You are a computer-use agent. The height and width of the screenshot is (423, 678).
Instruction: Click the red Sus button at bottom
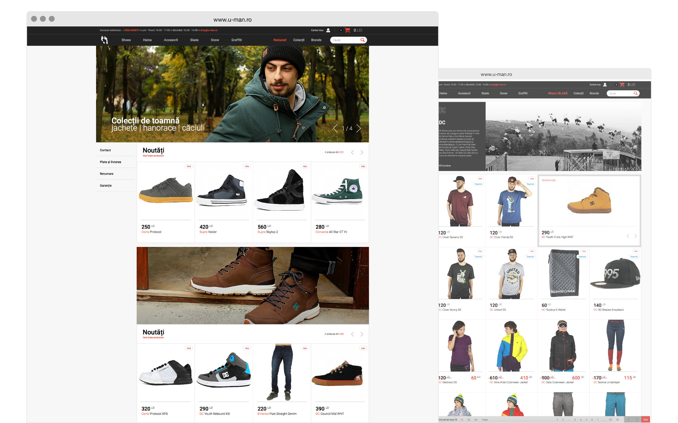click(645, 420)
